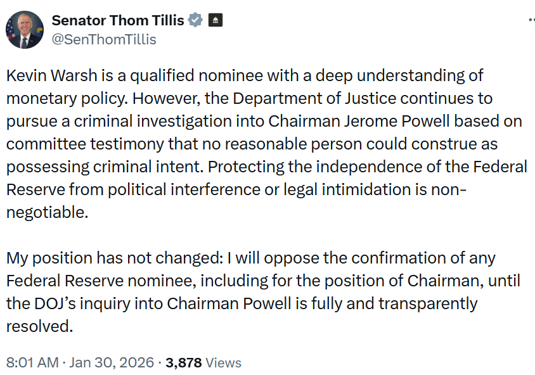Click the @SenThomTillis handle
The image size is (535, 375).
(x=103, y=39)
